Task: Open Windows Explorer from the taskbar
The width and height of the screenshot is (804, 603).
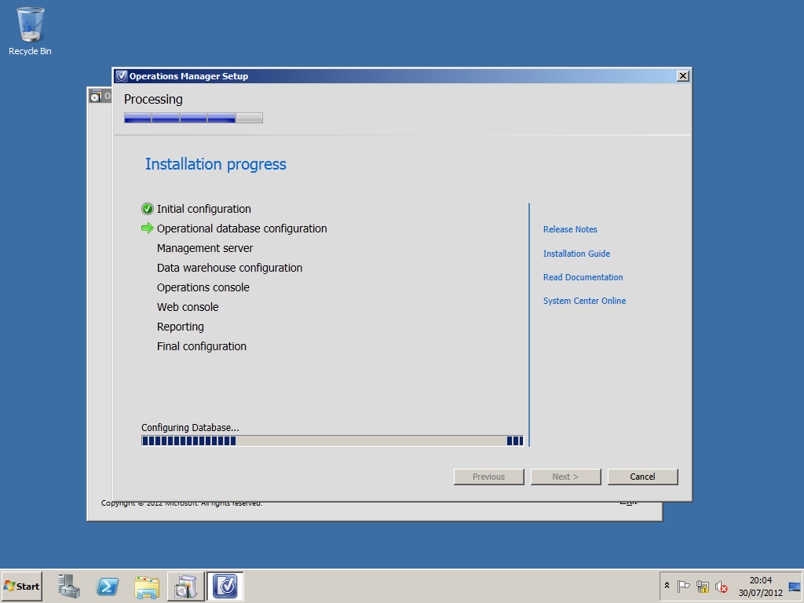Action: (x=147, y=586)
